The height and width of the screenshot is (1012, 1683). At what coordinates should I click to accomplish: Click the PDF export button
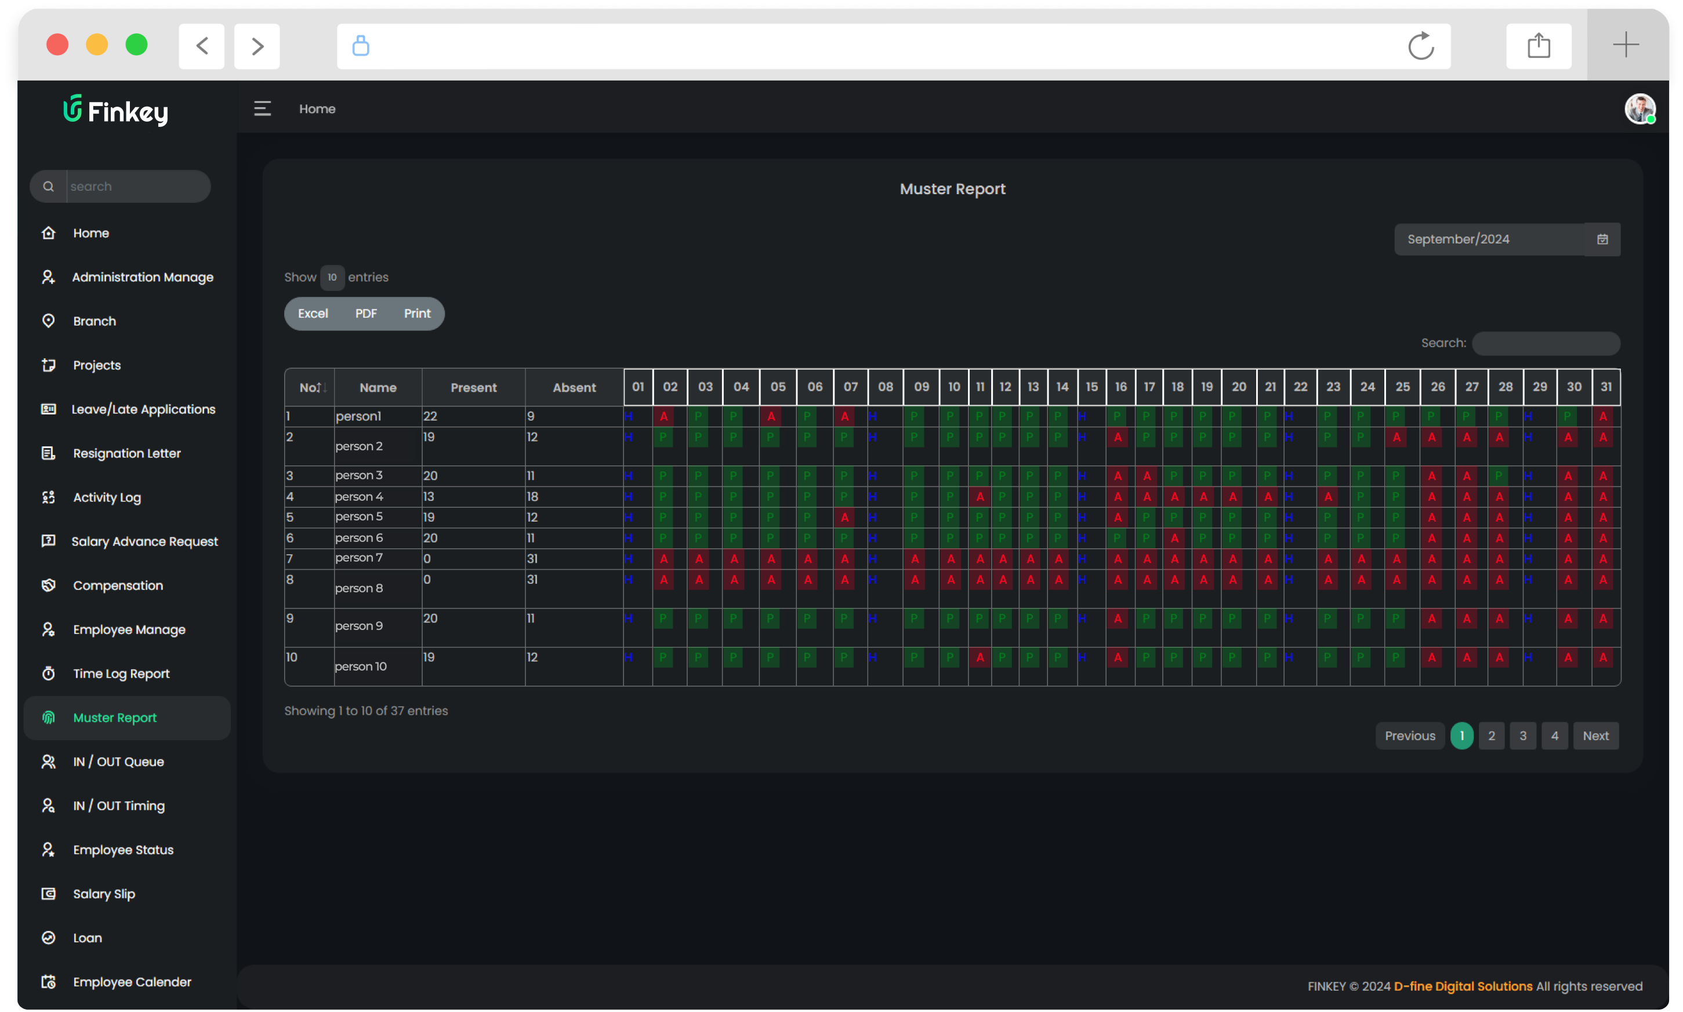point(366,314)
